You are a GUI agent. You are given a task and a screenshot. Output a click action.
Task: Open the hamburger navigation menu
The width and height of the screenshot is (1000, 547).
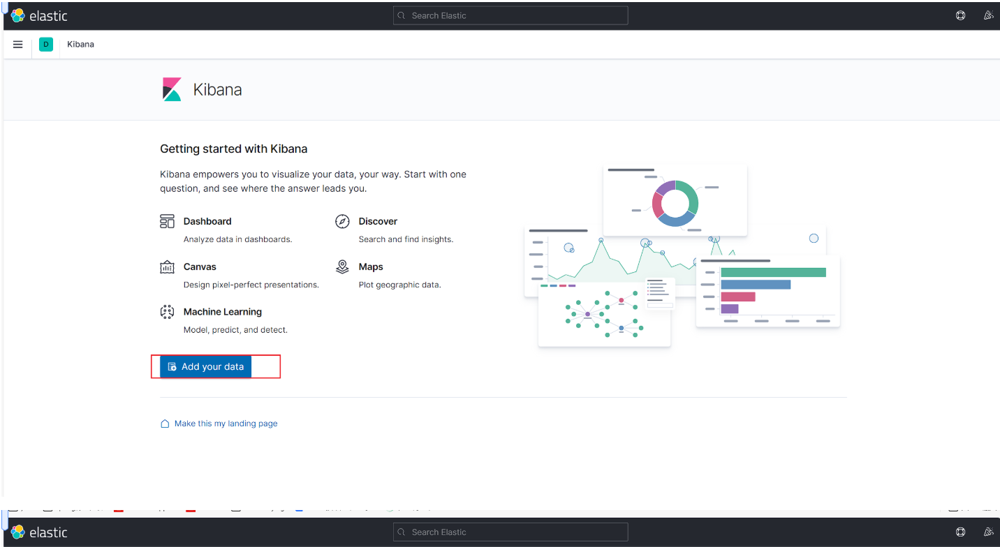[18, 45]
